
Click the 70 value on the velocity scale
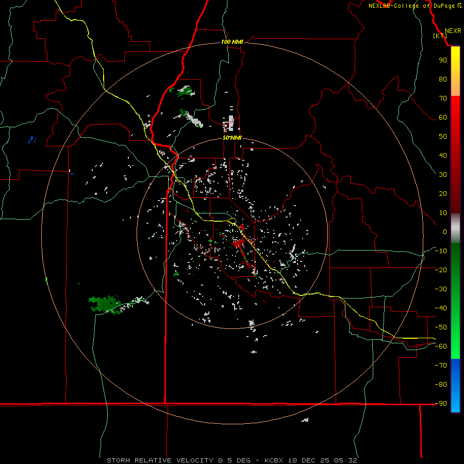443,98
